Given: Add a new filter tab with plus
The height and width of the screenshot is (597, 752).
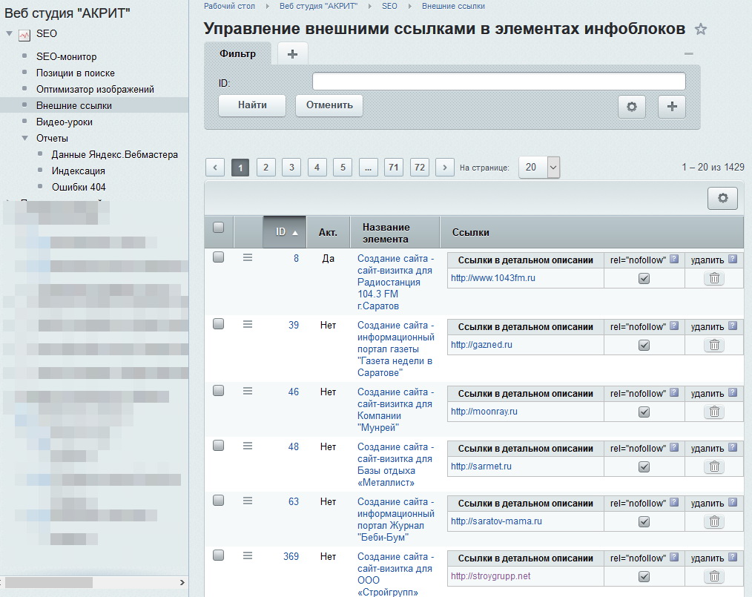Looking at the screenshot, I should (292, 53).
